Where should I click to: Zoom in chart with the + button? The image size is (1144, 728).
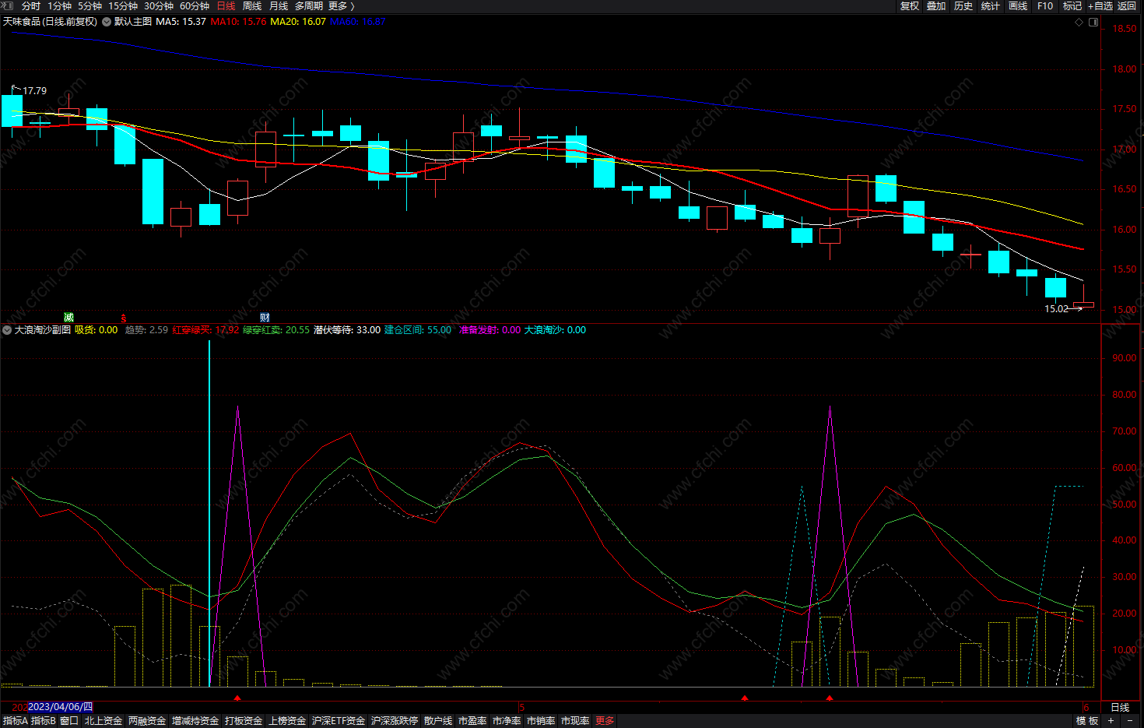point(1111,721)
